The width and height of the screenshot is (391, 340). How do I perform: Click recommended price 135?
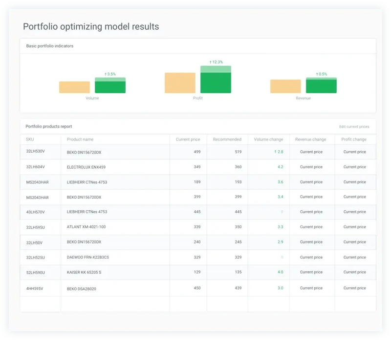coord(238,272)
